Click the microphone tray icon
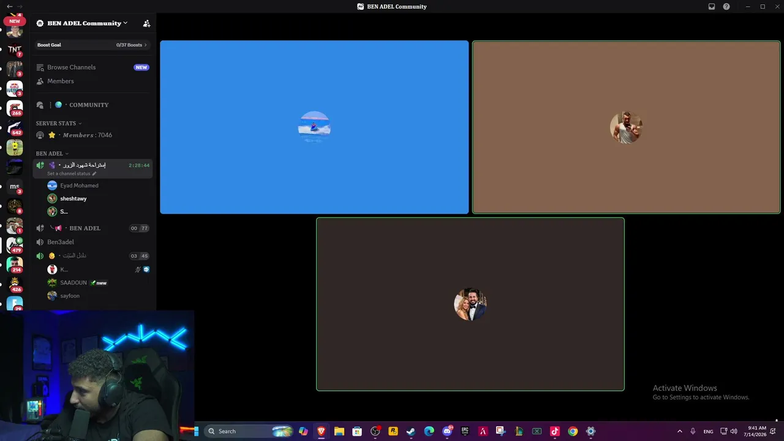The width and height of the screenshot is (784, 441). coord(693,431)
